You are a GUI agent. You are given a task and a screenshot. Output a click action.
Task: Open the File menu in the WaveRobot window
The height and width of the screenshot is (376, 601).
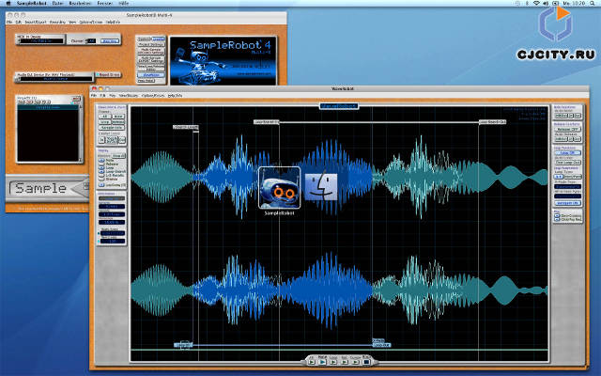[x=93, y=95]
